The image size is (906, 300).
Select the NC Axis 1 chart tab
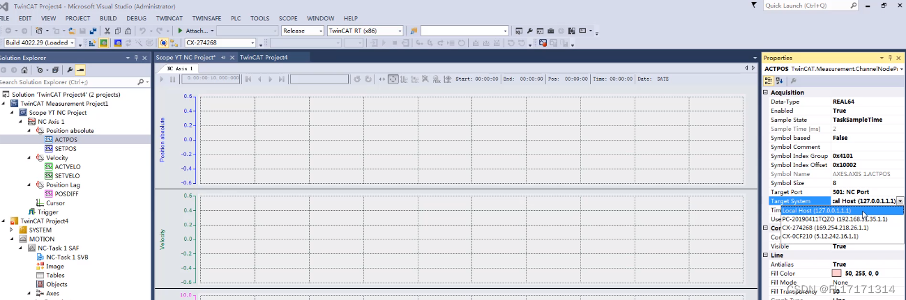click(x=179, y=69)
